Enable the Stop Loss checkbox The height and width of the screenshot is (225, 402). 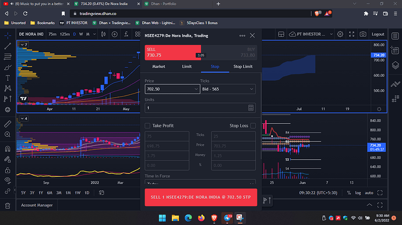coord(253,126)
